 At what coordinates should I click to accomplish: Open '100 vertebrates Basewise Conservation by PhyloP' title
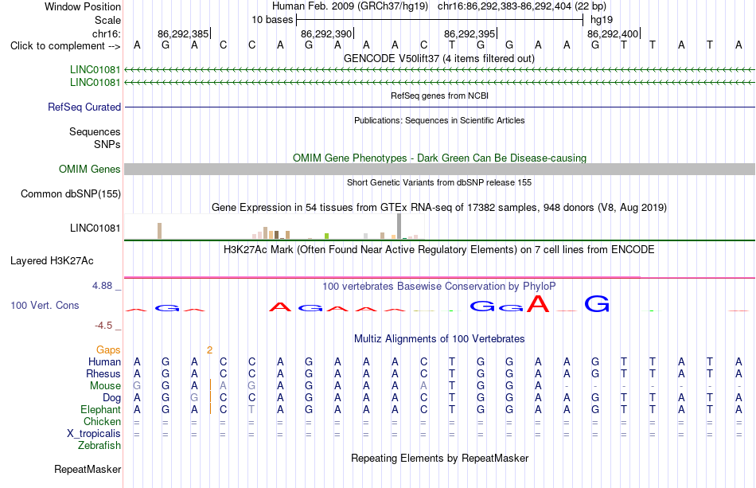[439, 286]
